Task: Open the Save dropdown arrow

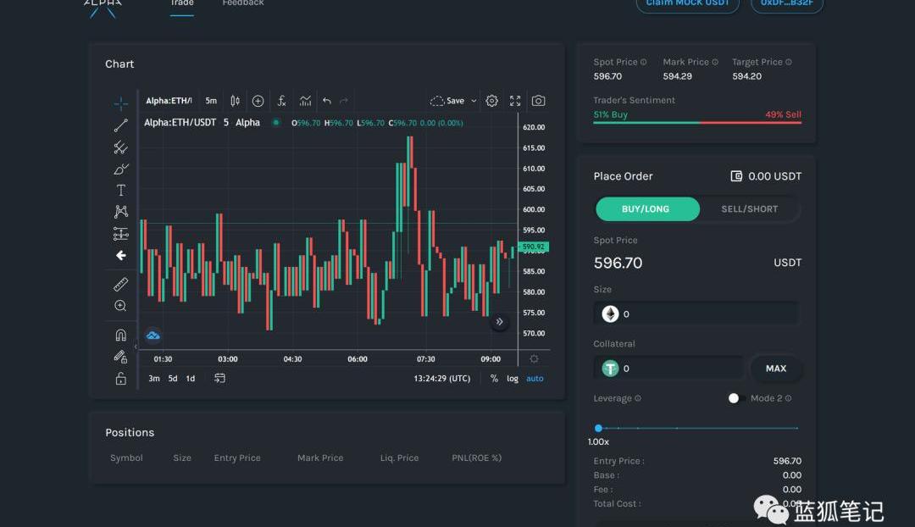Action: click(x=474, y=101)
